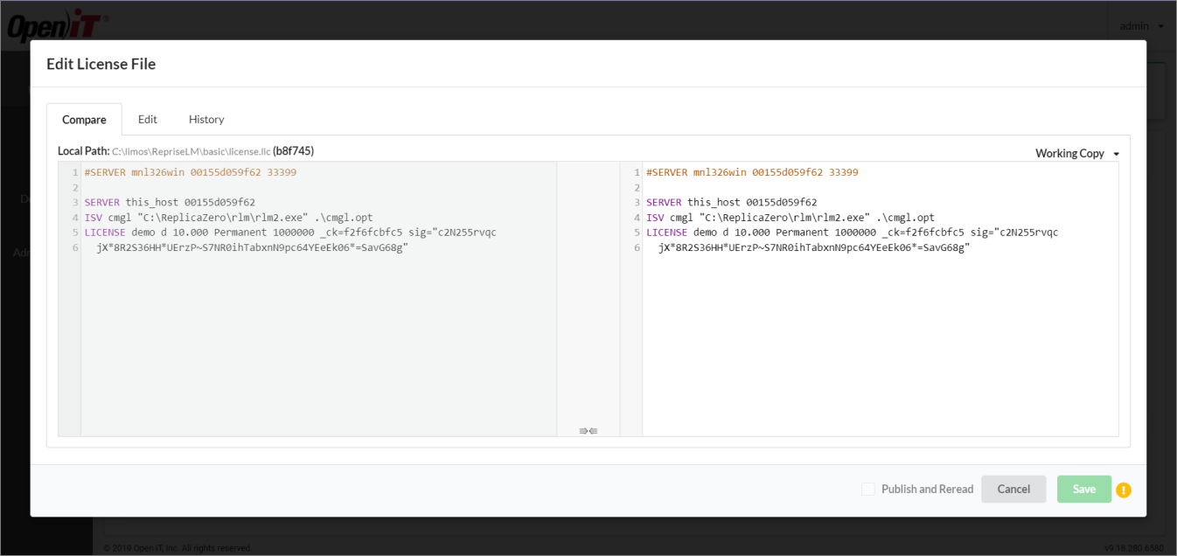
Task: Click the Edit License File title
Action: 101,64
